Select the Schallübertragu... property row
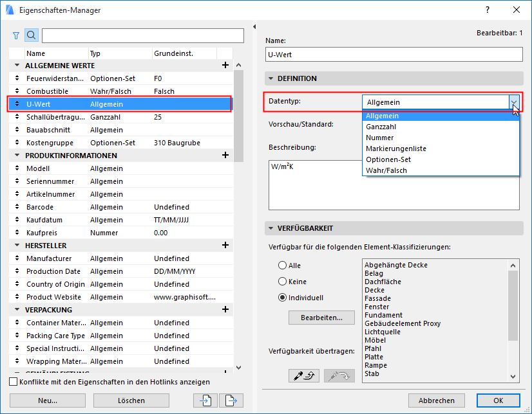The image size is (532, 414). [121, 117]
